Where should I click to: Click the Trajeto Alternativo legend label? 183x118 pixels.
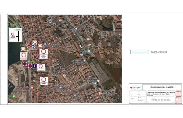coord(159,52)
